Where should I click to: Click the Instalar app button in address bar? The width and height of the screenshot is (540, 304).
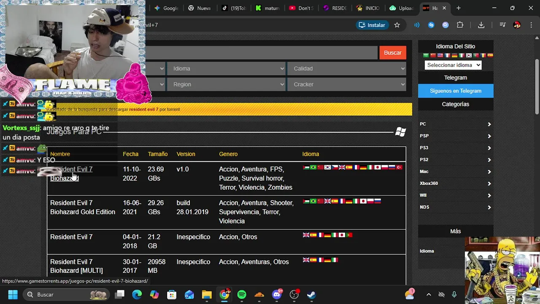pyautogui.click(x=372, y=25)
